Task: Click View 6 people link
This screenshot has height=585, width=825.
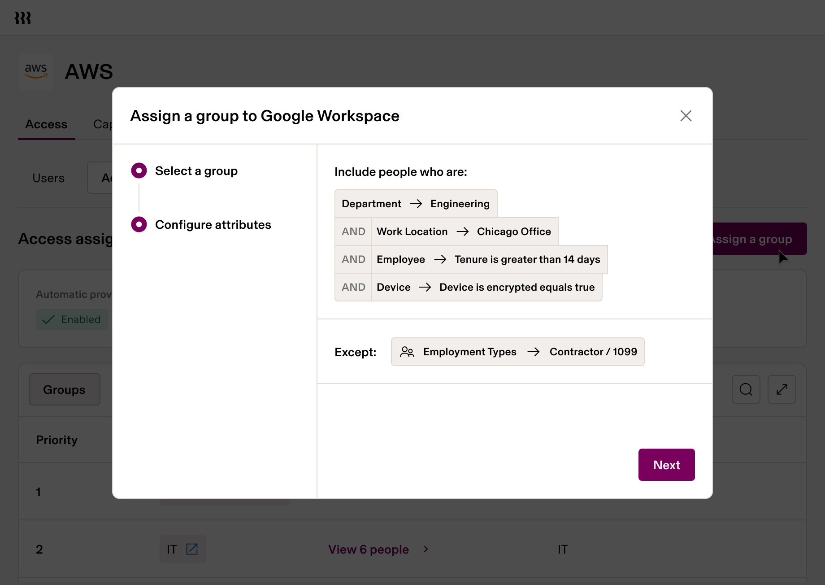Action: coord(369,550)
